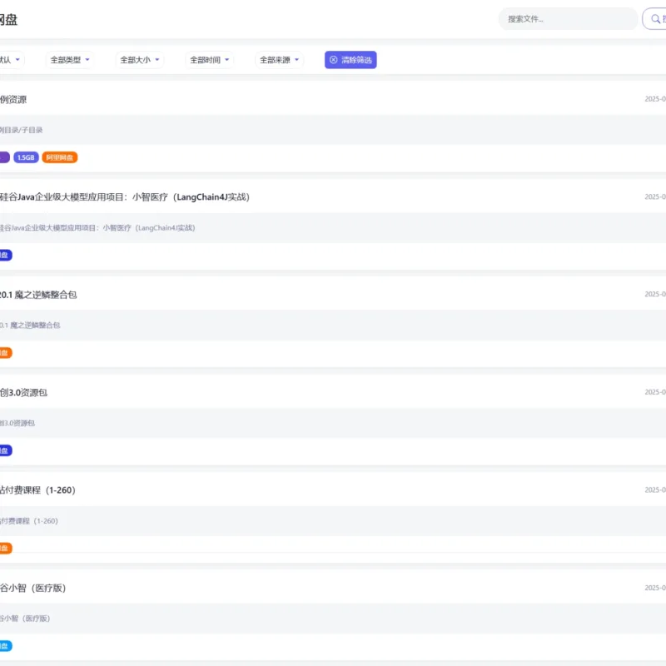Focus the 搜索文件 search input field

(x=568, y=18)
